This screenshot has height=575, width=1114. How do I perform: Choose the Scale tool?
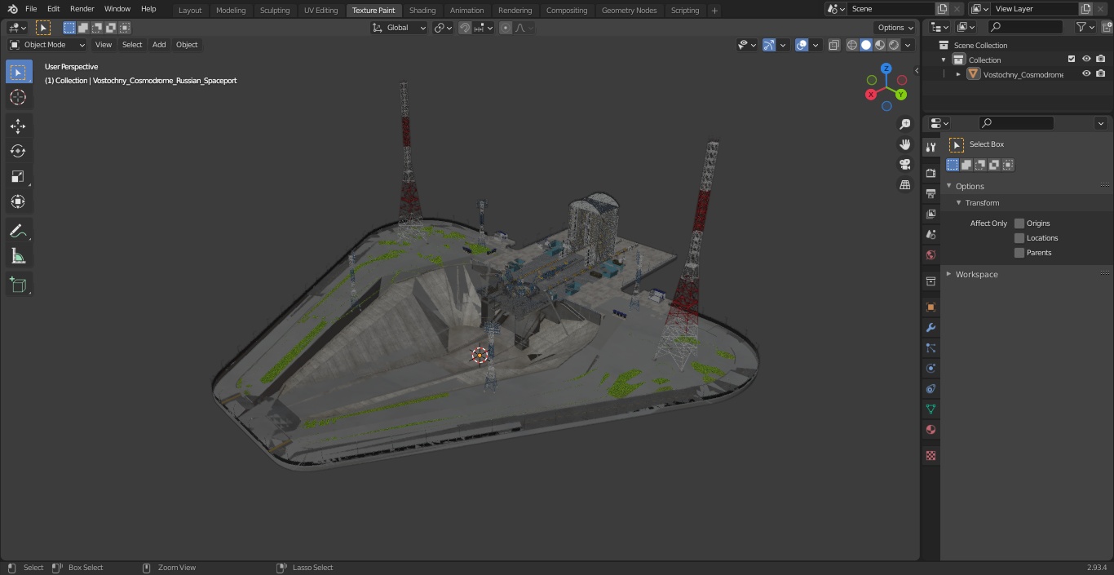point(18,176)
